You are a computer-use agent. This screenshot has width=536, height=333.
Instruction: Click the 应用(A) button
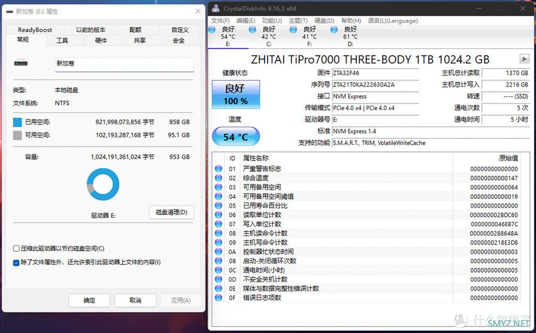pos(181,300)
